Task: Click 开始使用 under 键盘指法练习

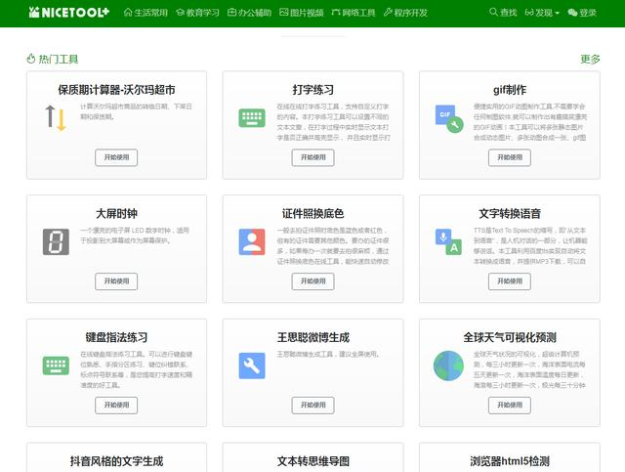Action: click(x=116, y=405)
